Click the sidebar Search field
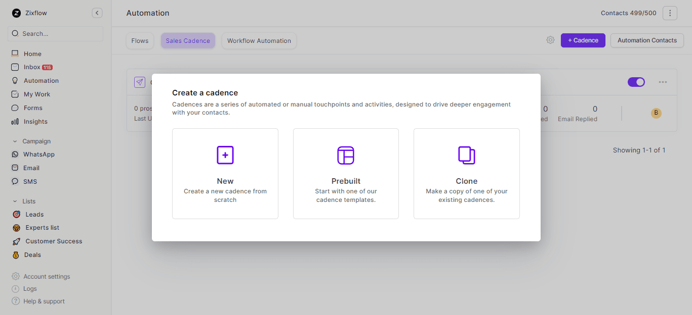 click(55, 34)
